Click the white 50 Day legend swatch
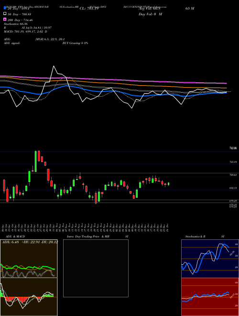This screenshot has height=316, width=239. 5,14
